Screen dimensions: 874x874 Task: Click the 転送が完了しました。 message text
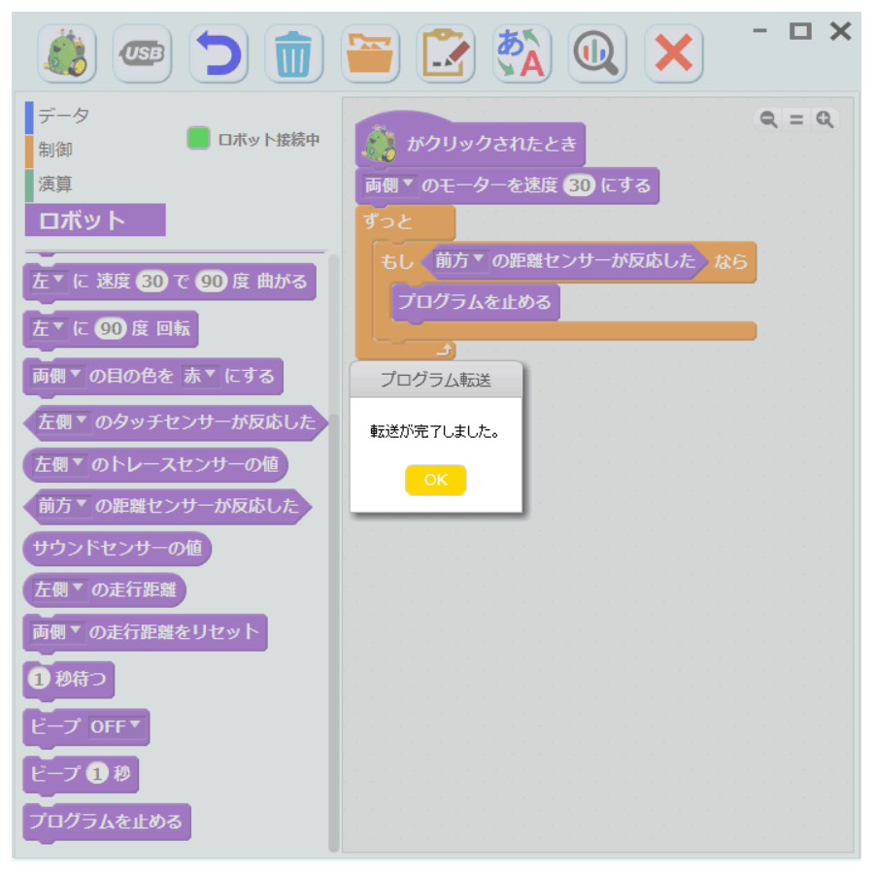point(435,431)
